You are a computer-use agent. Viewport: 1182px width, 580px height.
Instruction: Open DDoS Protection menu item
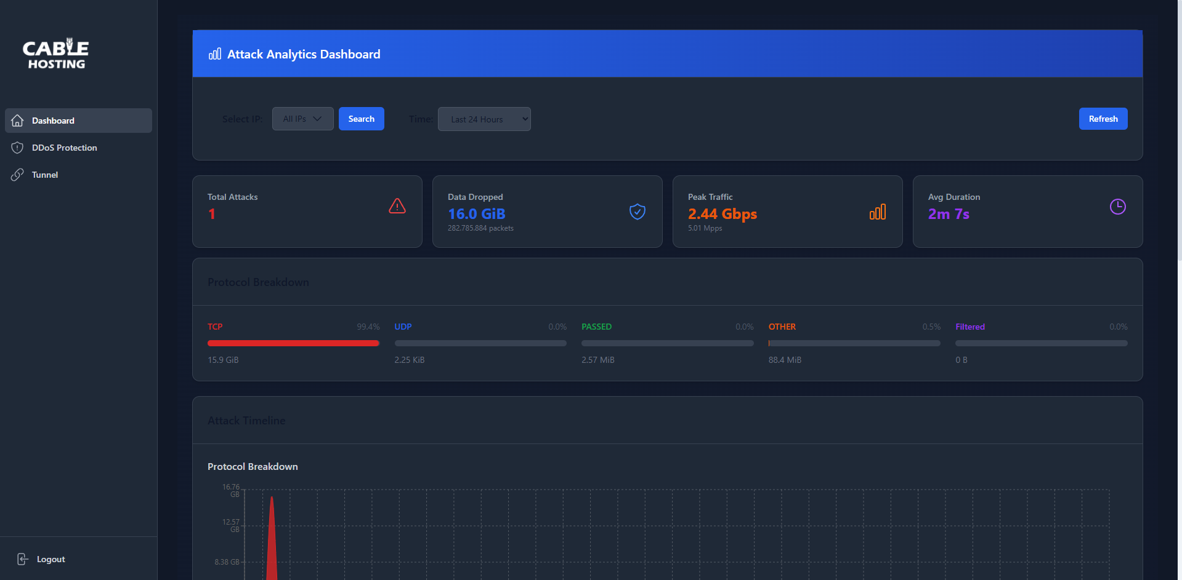pyautogui.click(x=78, y=148)
